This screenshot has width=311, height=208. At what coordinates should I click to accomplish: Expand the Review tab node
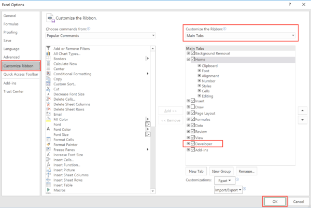(x=188, y=131)
